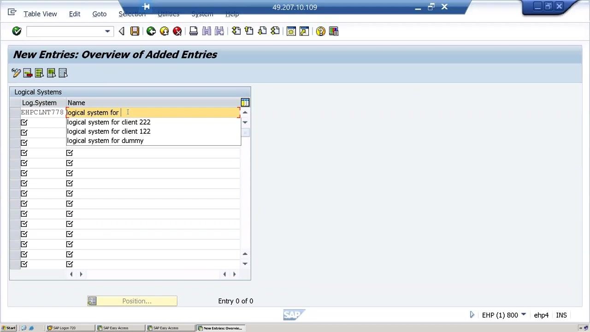Click the table's top scroll-up arrow
This screenshot has width=590, height=332.
coord(245,113)
